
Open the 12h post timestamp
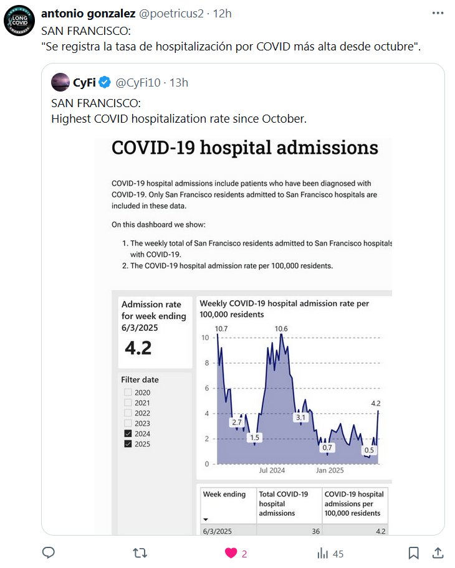point(222,14)
